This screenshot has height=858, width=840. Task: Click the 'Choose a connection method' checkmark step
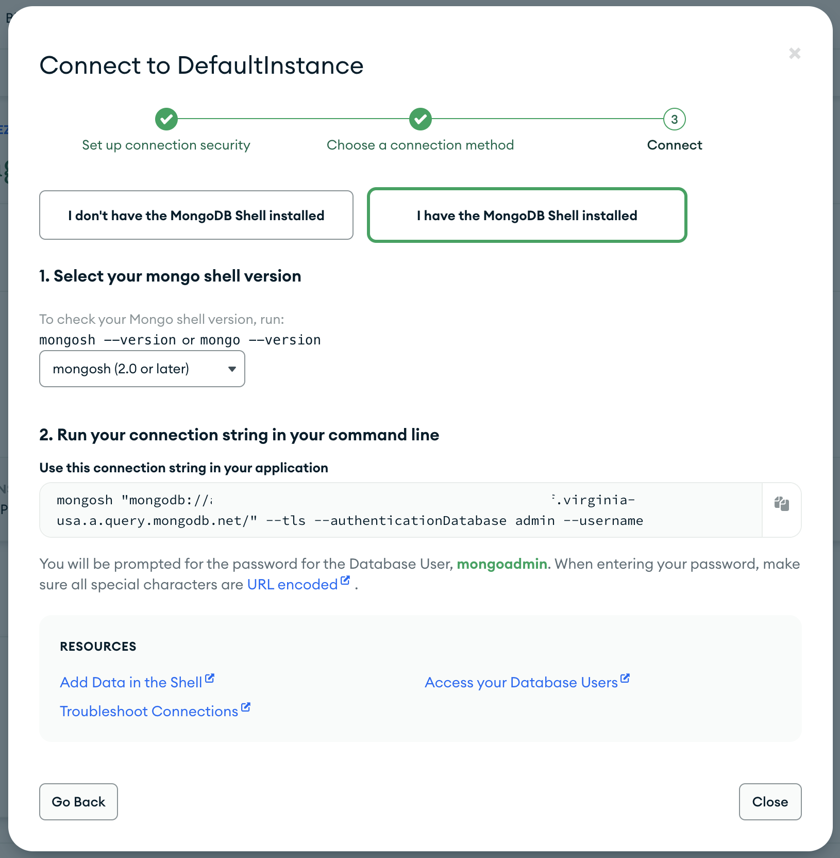coord(421,119)
